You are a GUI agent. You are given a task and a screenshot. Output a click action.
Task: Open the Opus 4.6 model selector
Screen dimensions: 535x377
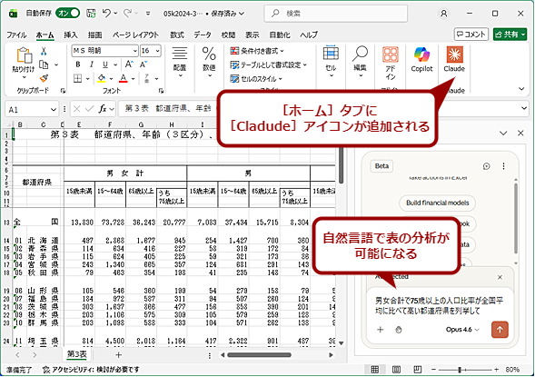click(462, 330)
